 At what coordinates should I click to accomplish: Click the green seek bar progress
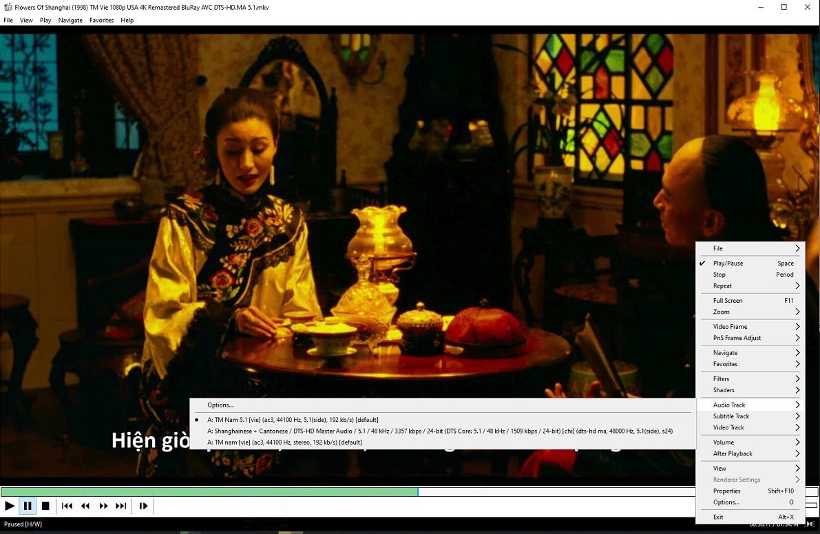coord(209,491)
